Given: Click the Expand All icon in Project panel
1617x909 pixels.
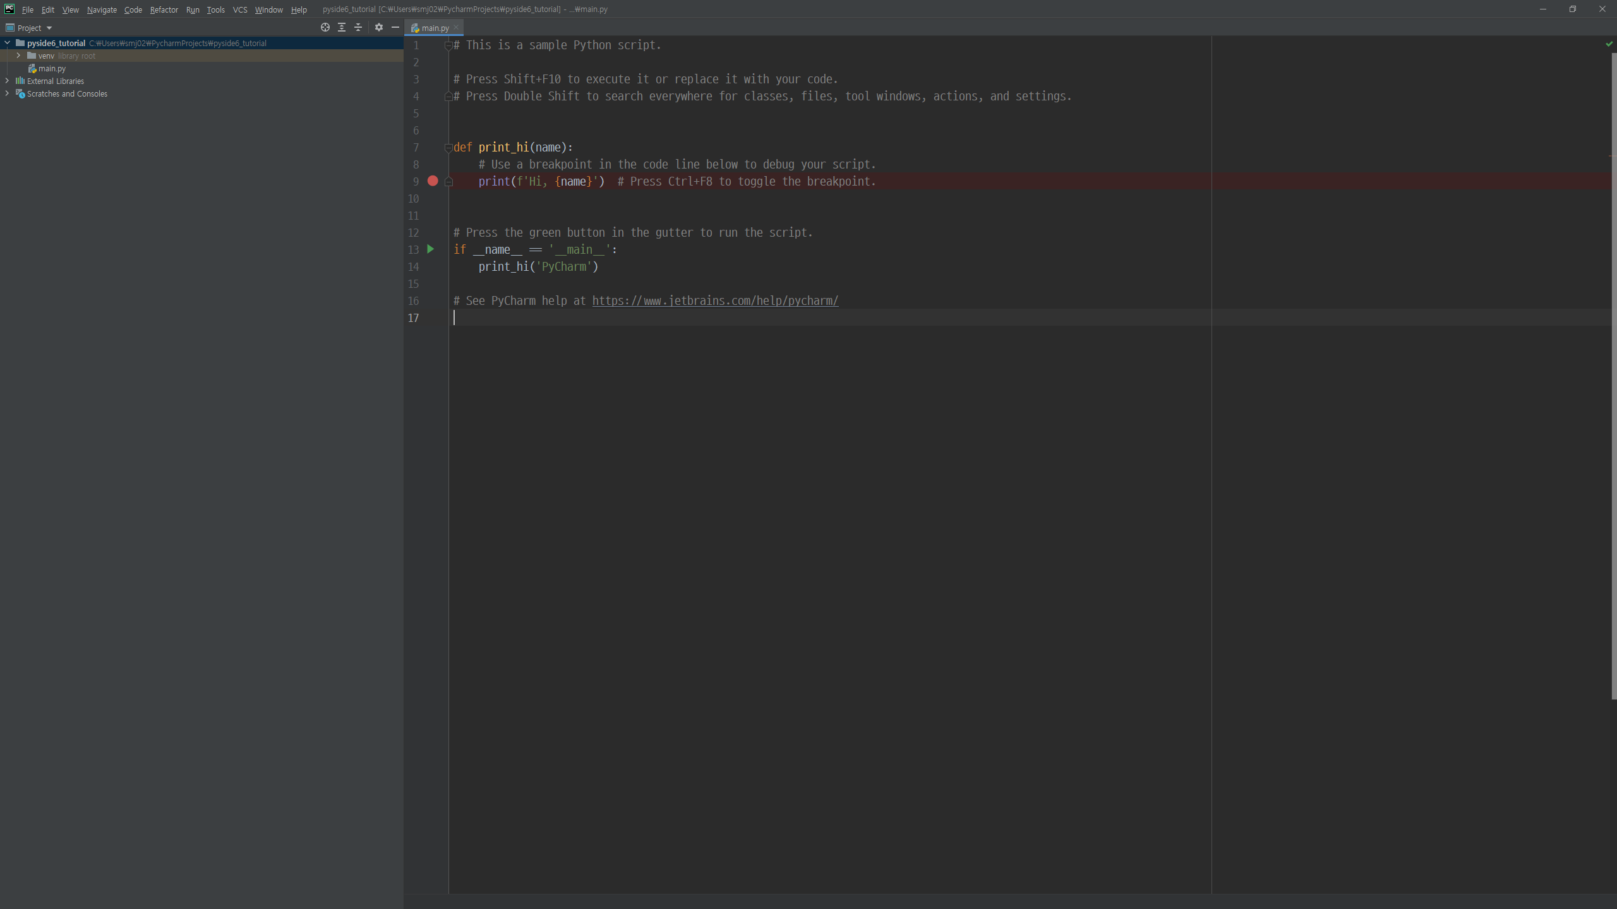Looking at the screenshot, I should coord(342,27).
